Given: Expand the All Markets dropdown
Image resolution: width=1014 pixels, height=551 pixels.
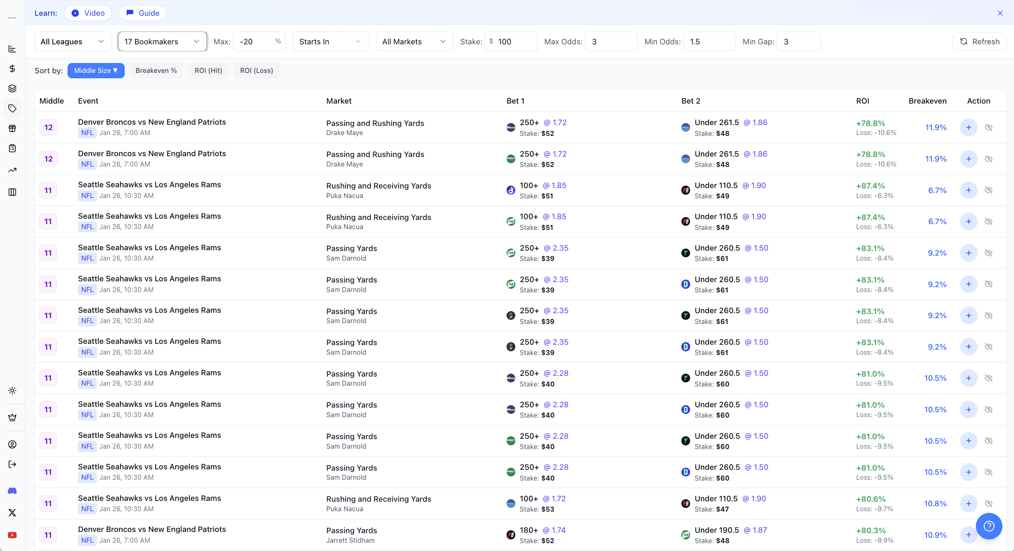Looking at the screenshot, I should (x=414, y=41).
